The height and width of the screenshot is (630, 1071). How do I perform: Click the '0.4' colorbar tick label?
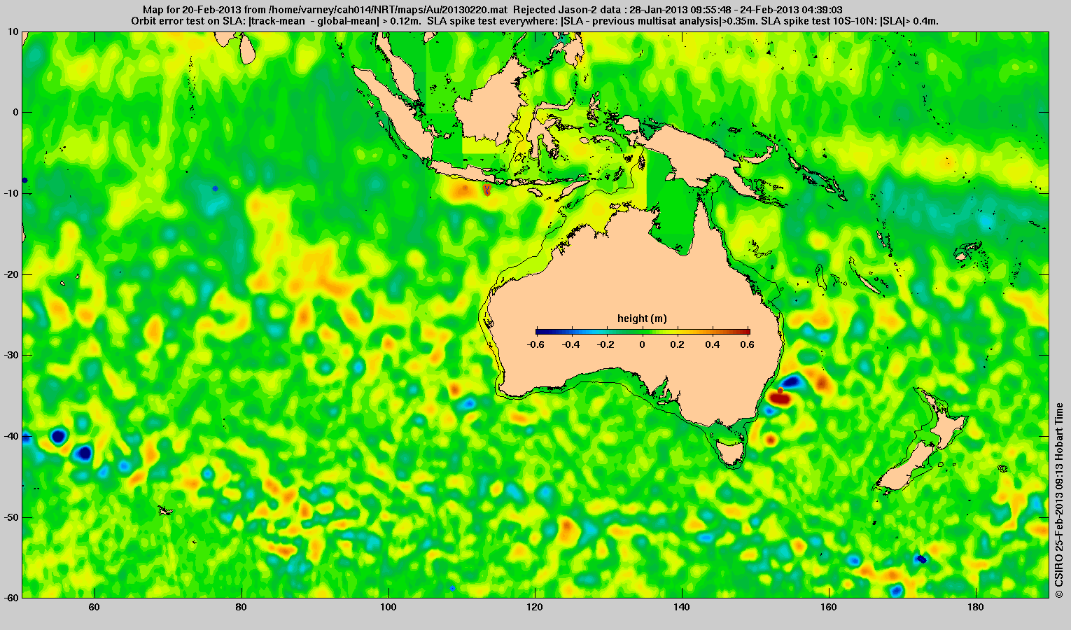pyautogui.click(x=714, y=344)
